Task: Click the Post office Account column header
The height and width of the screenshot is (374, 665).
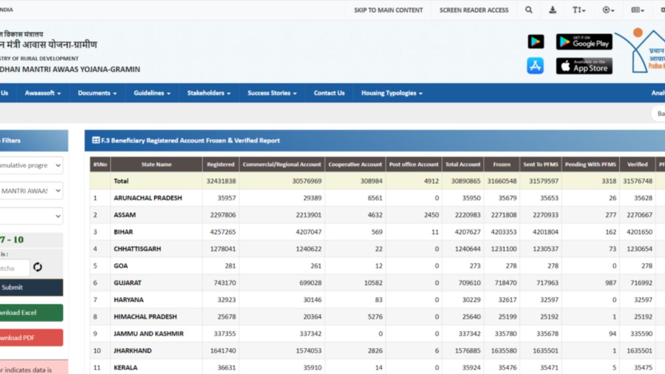Action: coord(414,164)
